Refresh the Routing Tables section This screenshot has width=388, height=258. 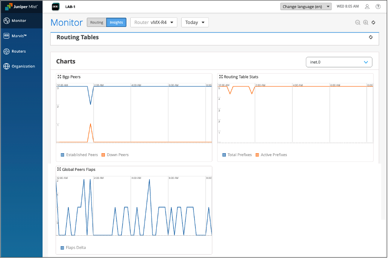pyautogui.click(x=371, y=37)
